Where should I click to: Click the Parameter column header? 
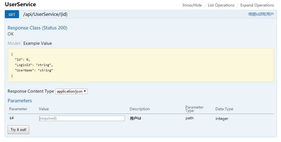pos(18,109)
